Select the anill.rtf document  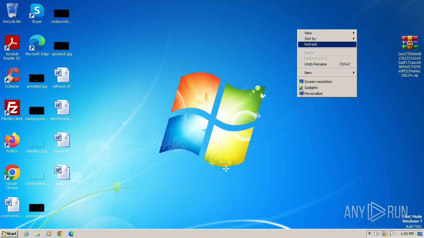pos(62,175)
